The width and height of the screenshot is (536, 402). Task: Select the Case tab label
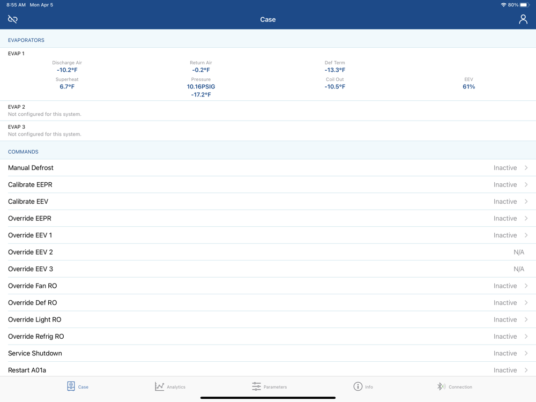coord(83,387)
